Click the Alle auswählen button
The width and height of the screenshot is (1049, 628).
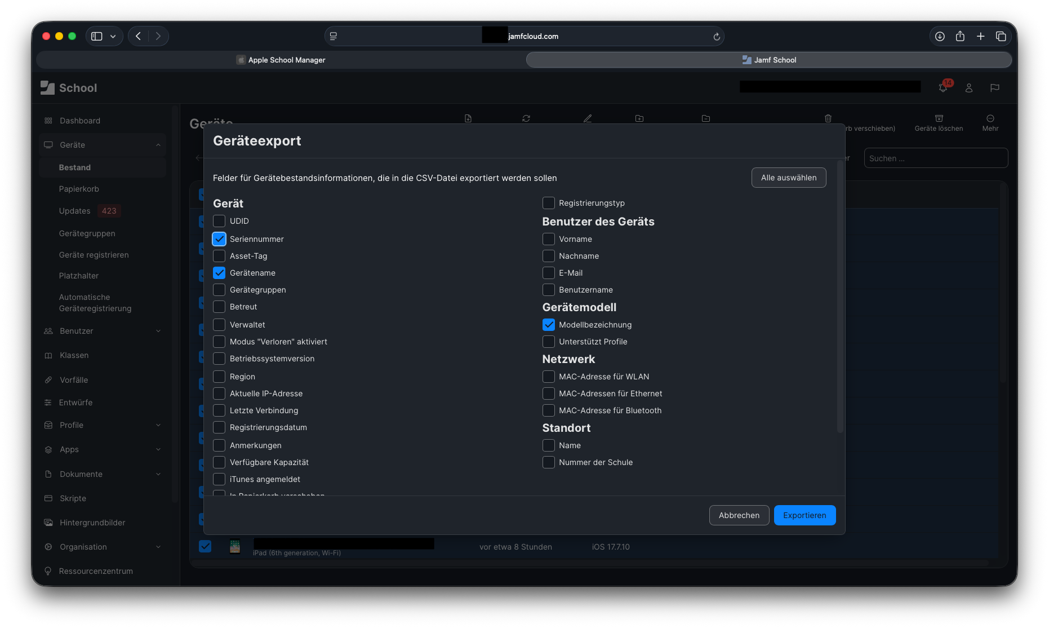coord(788,178)
